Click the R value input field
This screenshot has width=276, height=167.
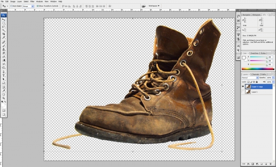pos(270,57)
